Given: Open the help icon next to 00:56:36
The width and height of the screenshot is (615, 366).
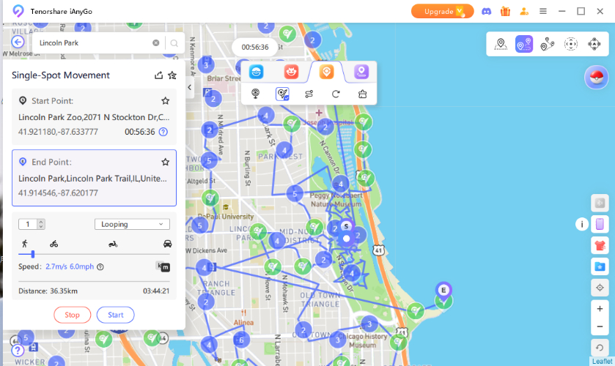Looking at the screenshot, I should click(x=163, y=132).
